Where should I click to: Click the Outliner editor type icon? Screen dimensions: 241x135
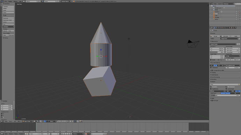(212, 4)
